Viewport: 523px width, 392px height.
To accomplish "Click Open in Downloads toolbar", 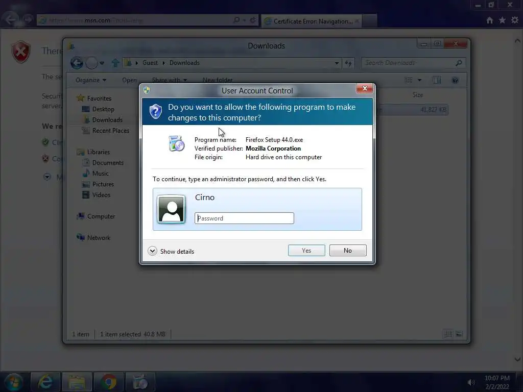I will (129, 80).
